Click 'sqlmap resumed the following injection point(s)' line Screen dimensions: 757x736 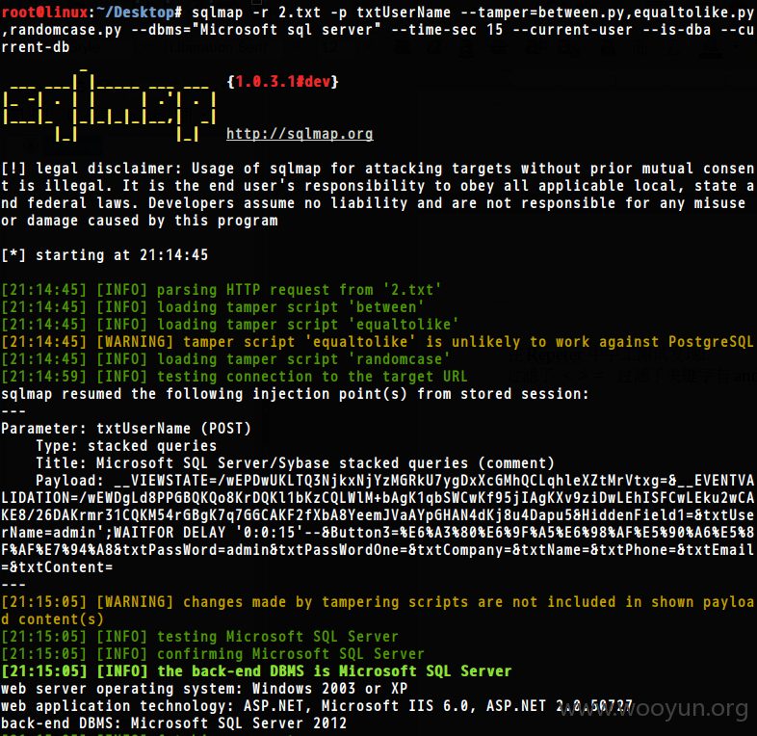point(295,394)
